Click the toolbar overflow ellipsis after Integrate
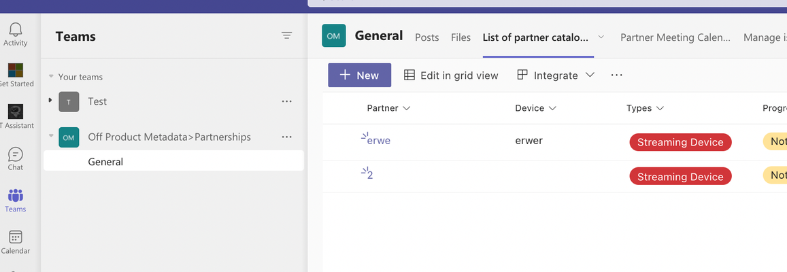787x272 pixels. (x=616, y=75)
